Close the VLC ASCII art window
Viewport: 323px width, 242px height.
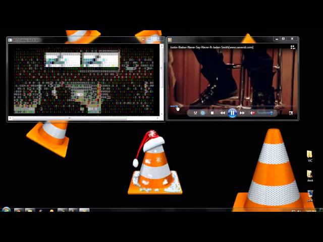click(158, 39)
